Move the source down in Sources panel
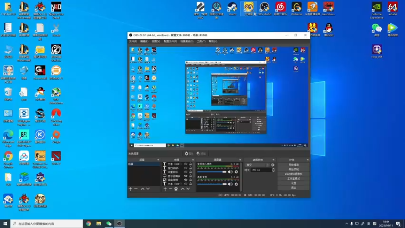The width and height of the screenshot is (405, 228). click(x=188, y=189)
